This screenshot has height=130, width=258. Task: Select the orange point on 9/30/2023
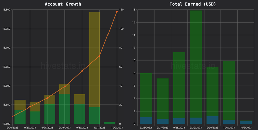click(x=82, y=71)
